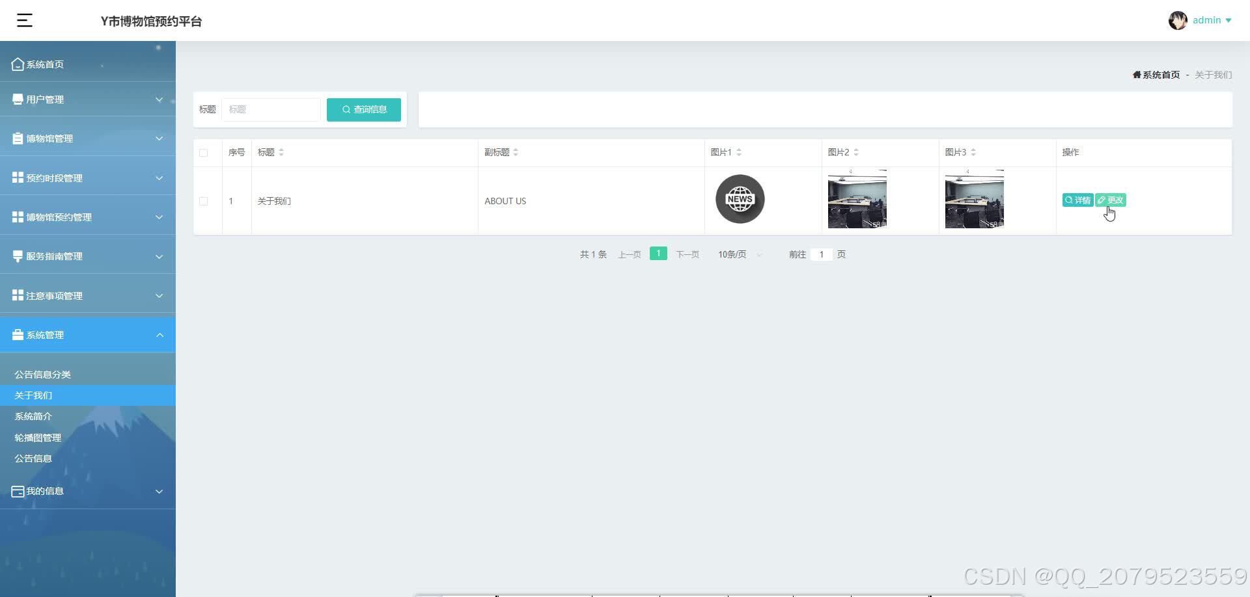Image resolution: width=1250 pixels, height=597 pixels.
Task: Open the meeting room thumbnail in 图片2
Action: click(x=857, y=199)
